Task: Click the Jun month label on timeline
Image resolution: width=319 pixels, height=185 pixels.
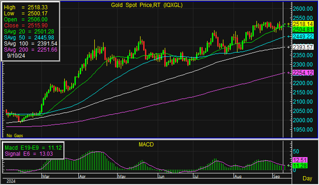Action: [161, 176]
